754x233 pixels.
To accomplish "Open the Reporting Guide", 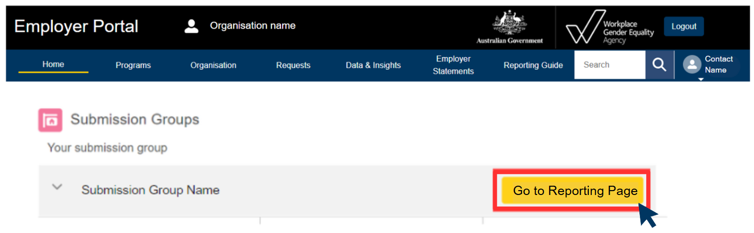I will point(533,65).
